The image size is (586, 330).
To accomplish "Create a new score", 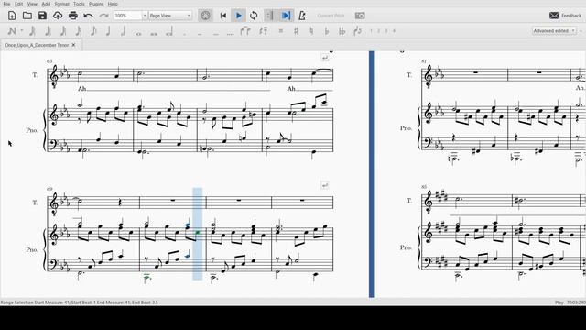I will [12, 16].
